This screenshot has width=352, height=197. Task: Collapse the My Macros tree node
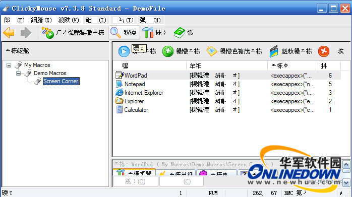pyautogui.click(x=9, y=65)
